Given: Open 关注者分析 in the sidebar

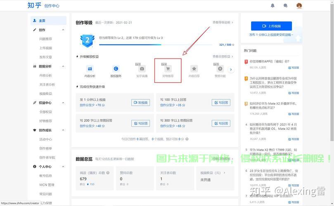Looking at the screenshot, I should pos(47,84).
